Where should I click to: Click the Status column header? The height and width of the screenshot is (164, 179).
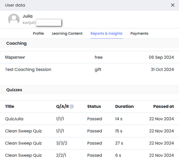point(94,106)
